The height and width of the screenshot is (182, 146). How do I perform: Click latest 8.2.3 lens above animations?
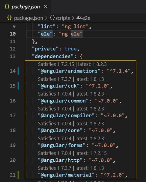pos(92,64)
